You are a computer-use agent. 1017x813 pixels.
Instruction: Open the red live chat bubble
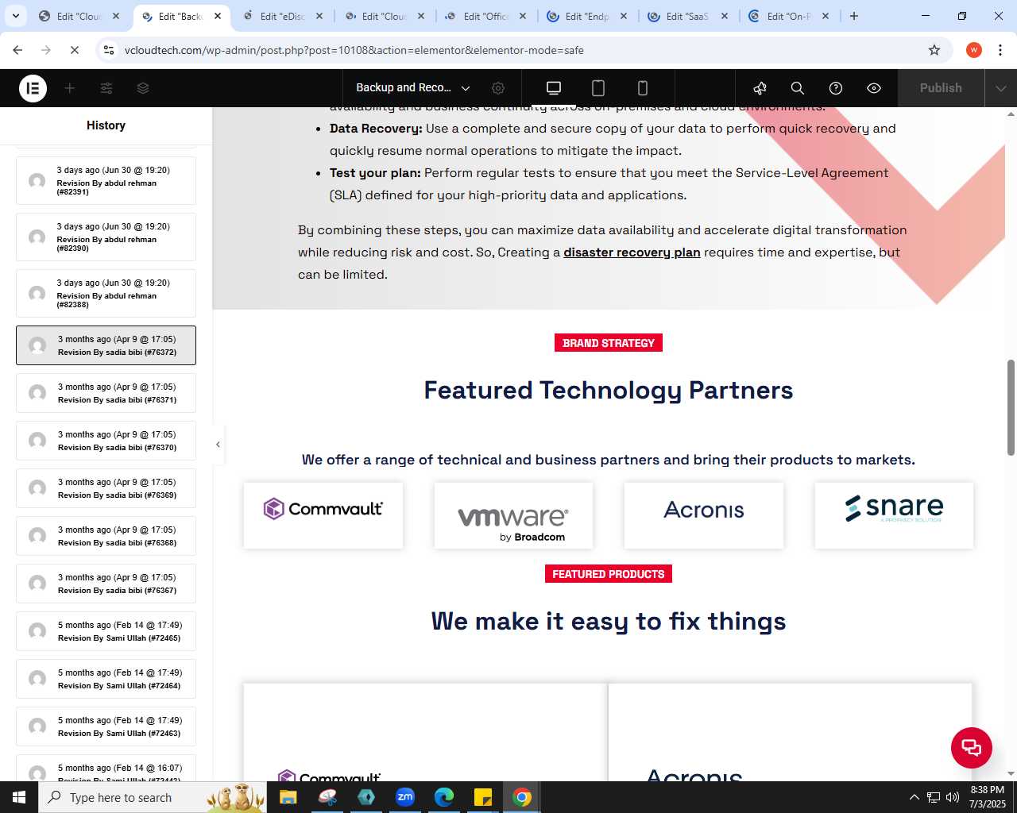pyautogui.click(x=972, y=747)
